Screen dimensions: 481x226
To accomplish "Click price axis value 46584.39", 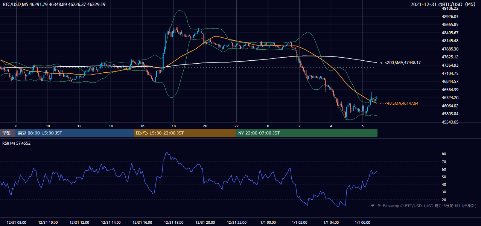I will (x=450, y=90).
